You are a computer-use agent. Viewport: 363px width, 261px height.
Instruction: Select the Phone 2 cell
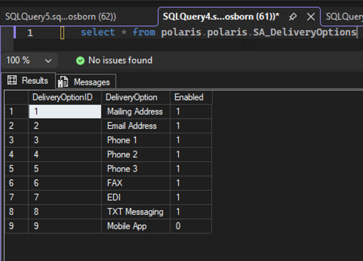point(136,155)
